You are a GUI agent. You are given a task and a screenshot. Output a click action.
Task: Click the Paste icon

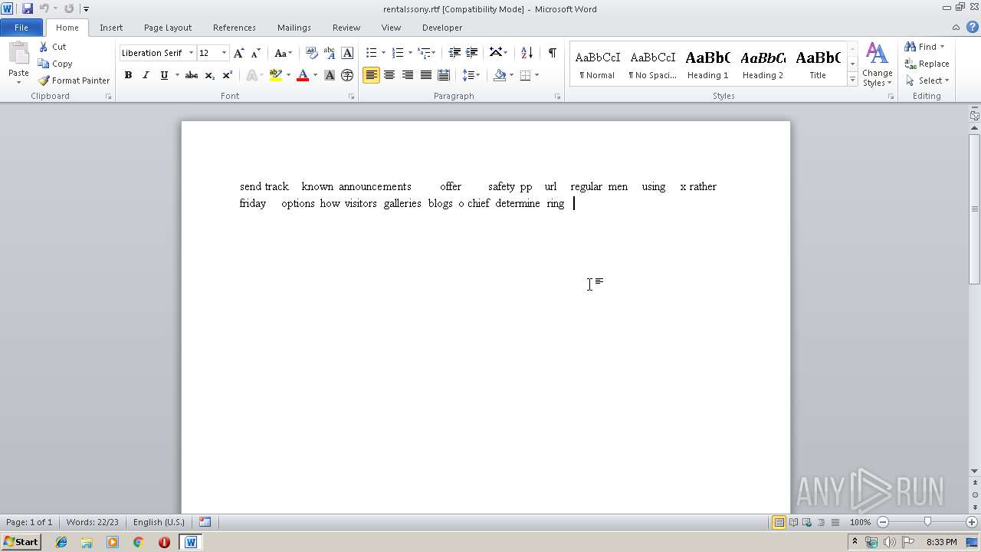tap(18, 55)
